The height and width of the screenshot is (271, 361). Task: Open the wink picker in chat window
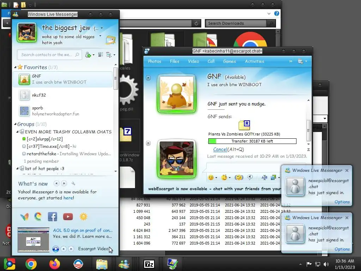coord(224,177)
